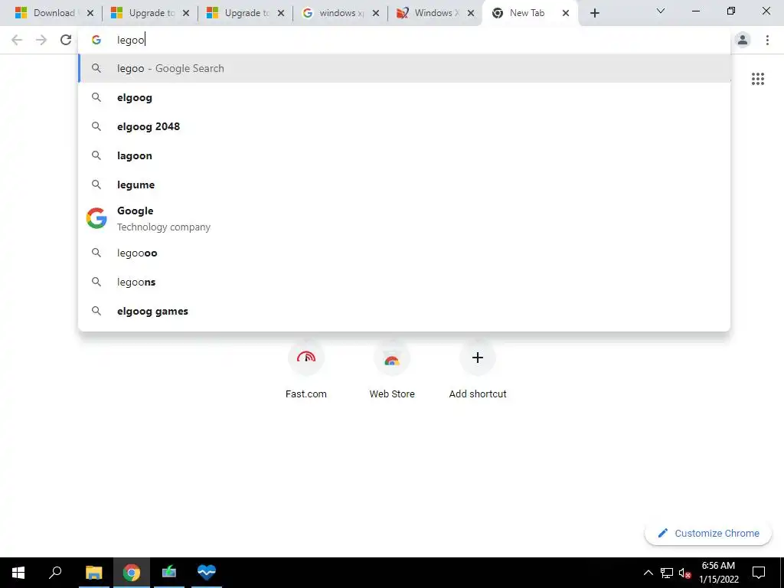Pick the elgoog suggestion
Screen dimensions: 784x588
coord(404,97)
